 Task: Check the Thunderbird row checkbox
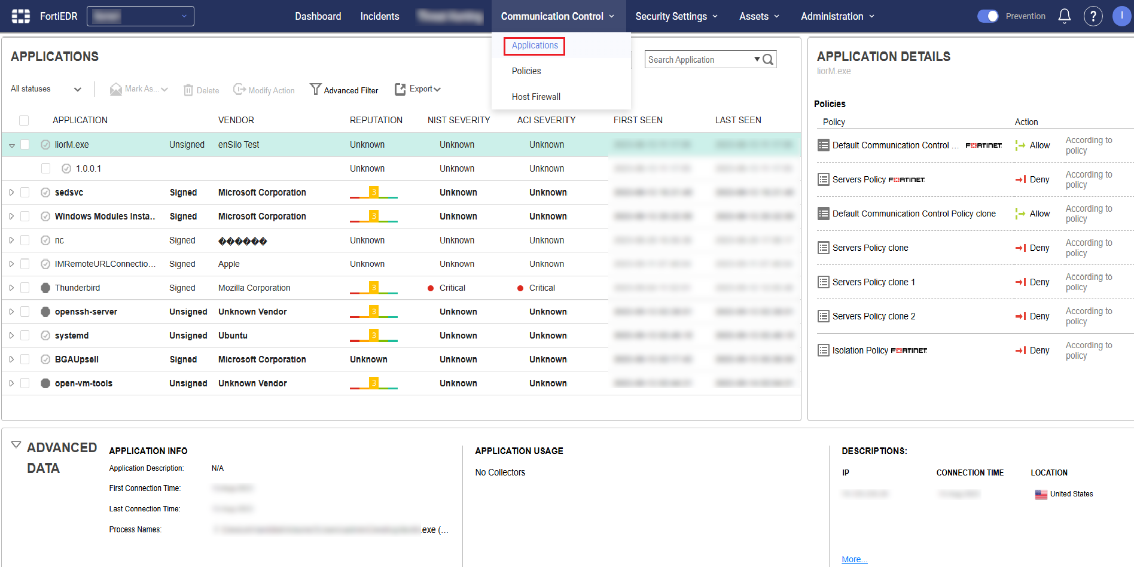click(25, 288)
